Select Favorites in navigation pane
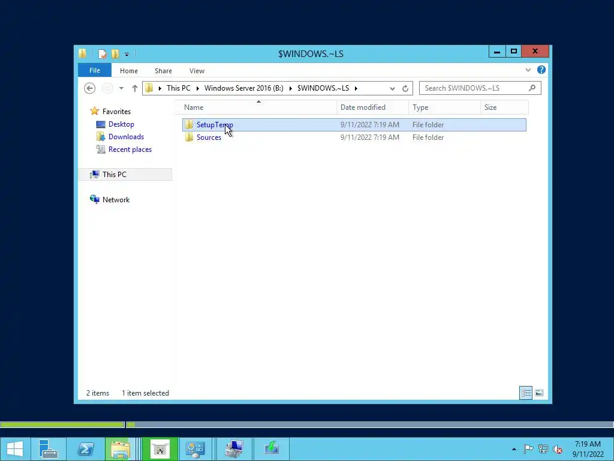The width and height of the screenshot is (614, 461). point(116,111)
